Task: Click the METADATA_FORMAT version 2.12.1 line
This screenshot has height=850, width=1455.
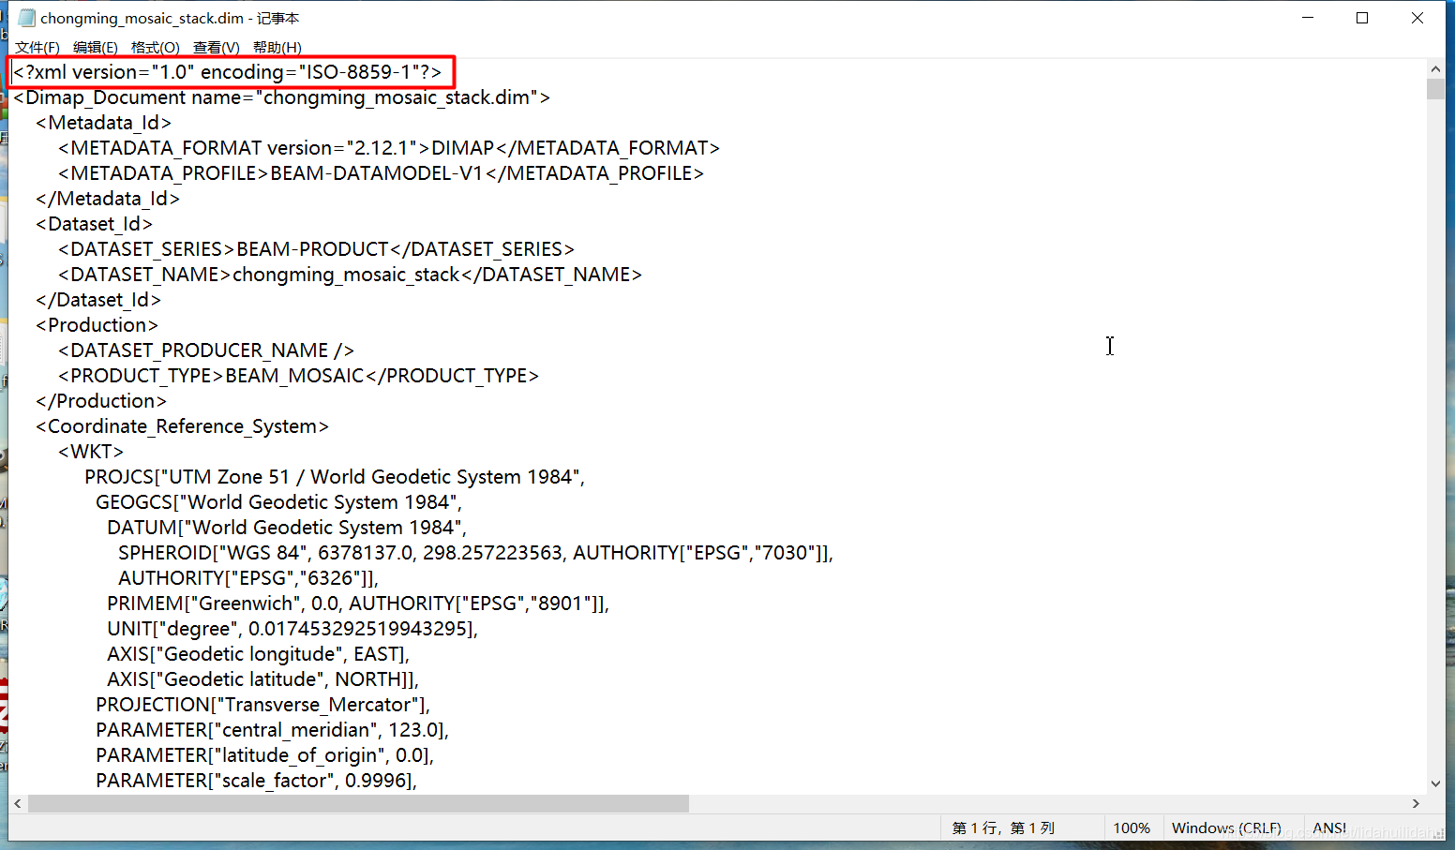Action: click(389, 148)
